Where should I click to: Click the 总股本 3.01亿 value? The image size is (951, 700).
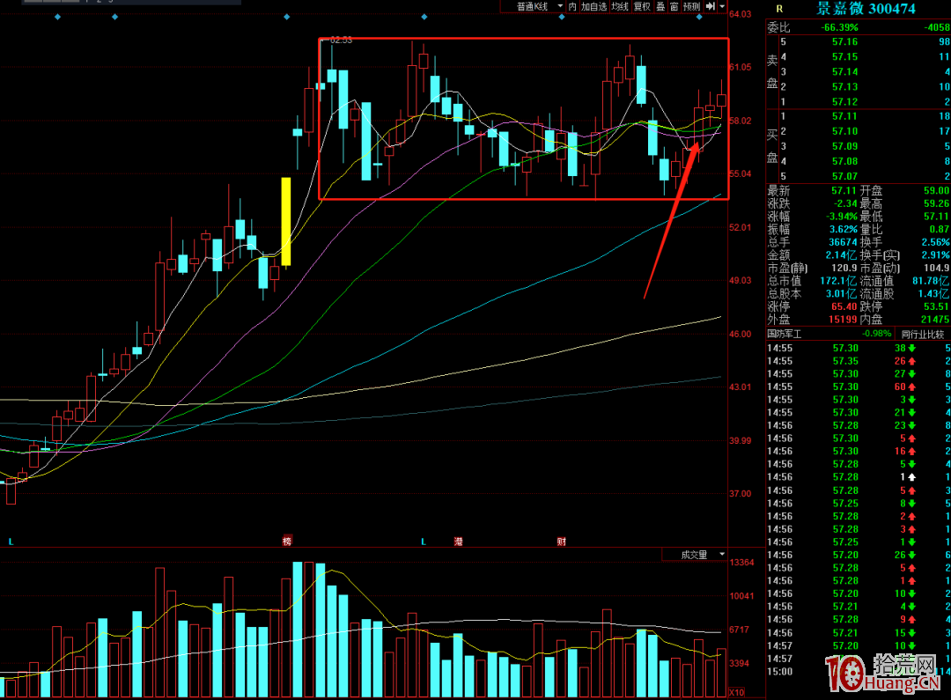click(x=841, y=293)
